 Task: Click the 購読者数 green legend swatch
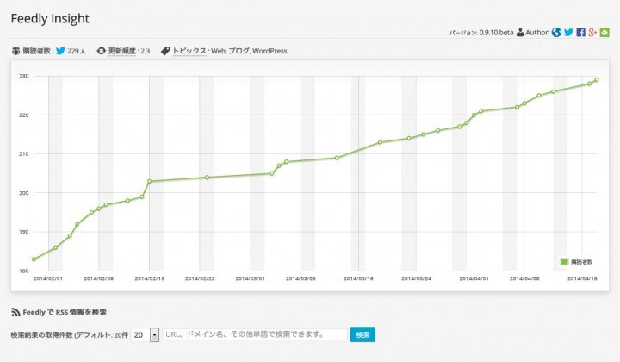coord(565,261)
